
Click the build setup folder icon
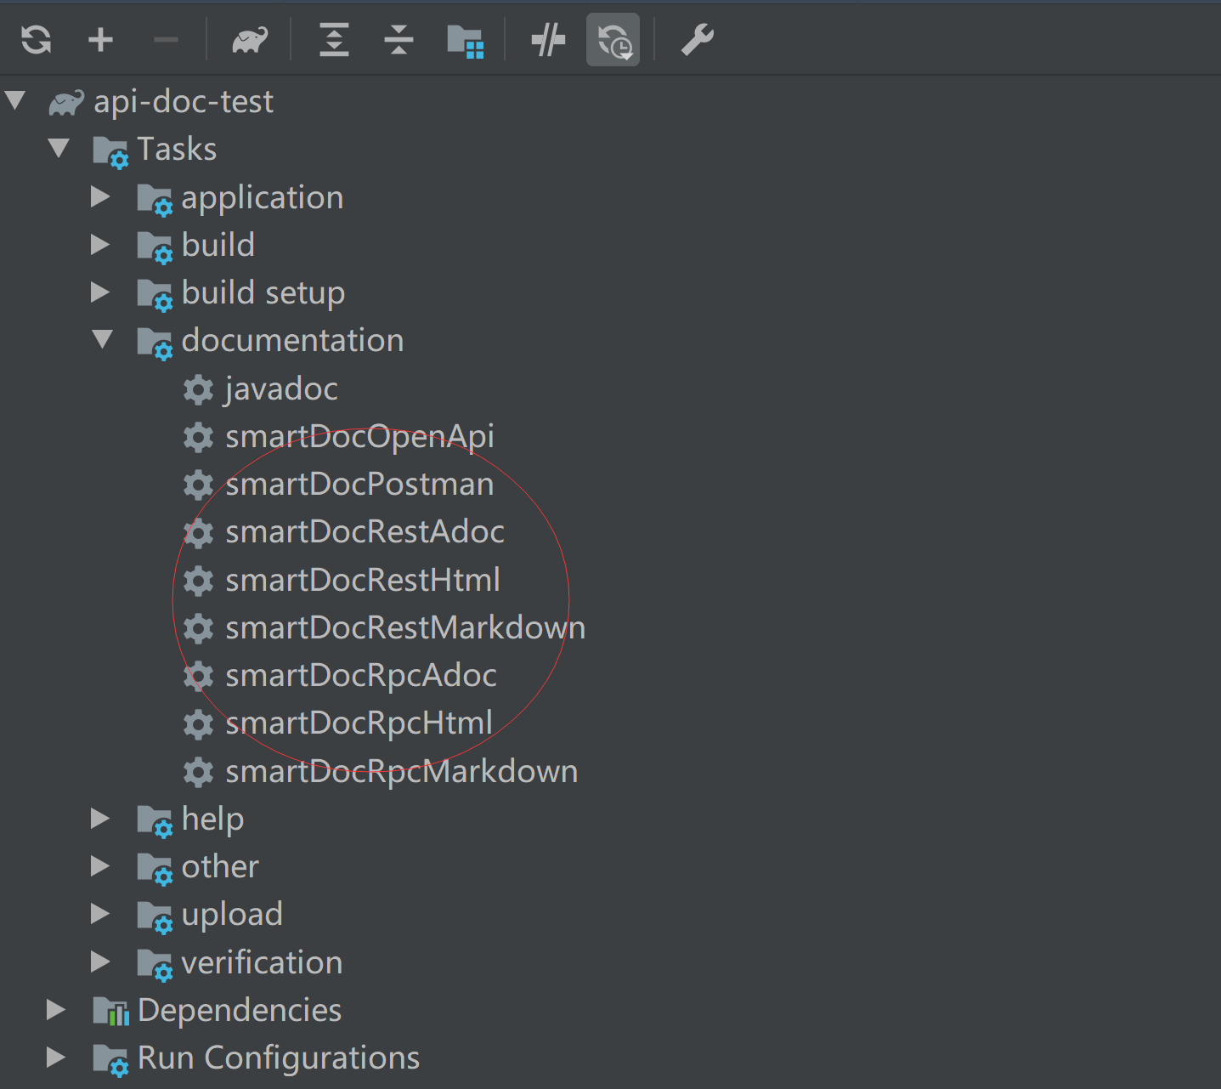155,296
